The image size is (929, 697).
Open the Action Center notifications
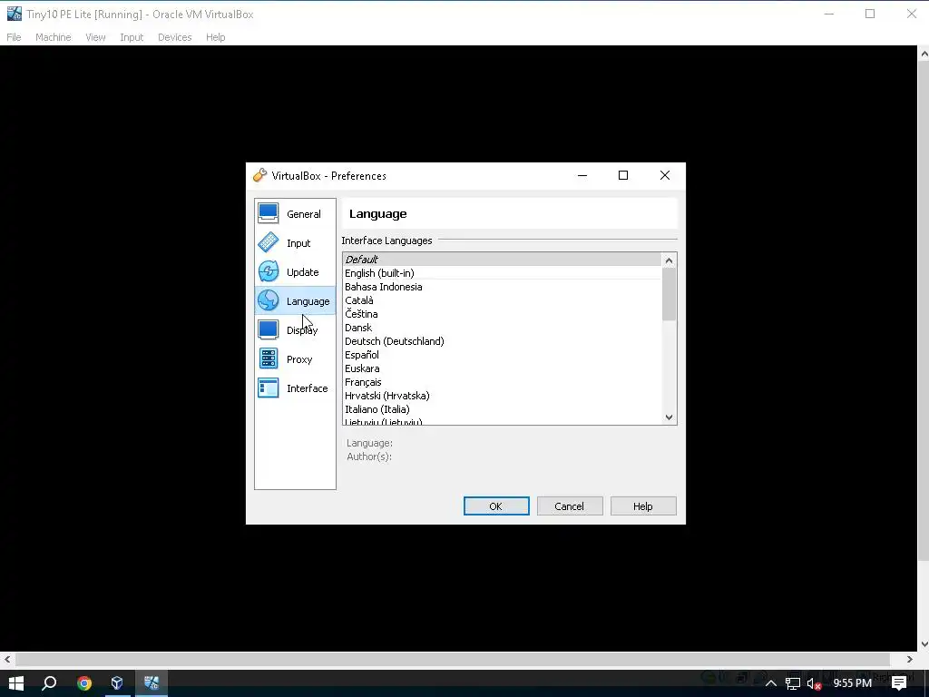[x=899, y=683]
